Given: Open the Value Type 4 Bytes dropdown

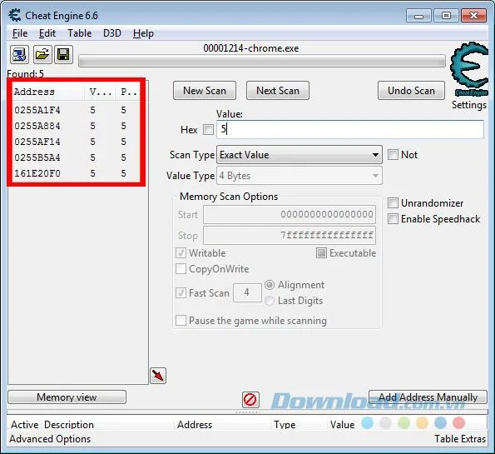Looking at the screenshot, I should [x=299, y=176].
